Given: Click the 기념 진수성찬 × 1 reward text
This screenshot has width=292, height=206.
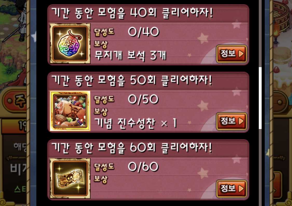Looking at the screenshot, I should 135,123.
